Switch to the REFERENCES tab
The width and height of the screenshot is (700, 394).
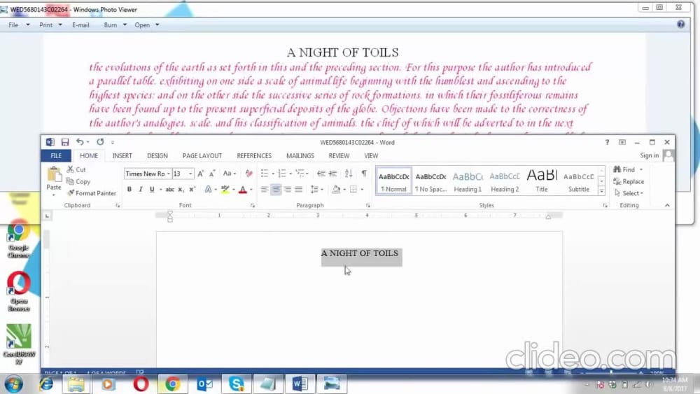[254, 156]
